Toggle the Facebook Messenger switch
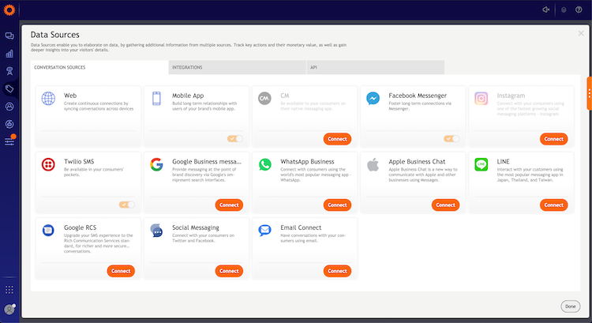 point(451,139)
